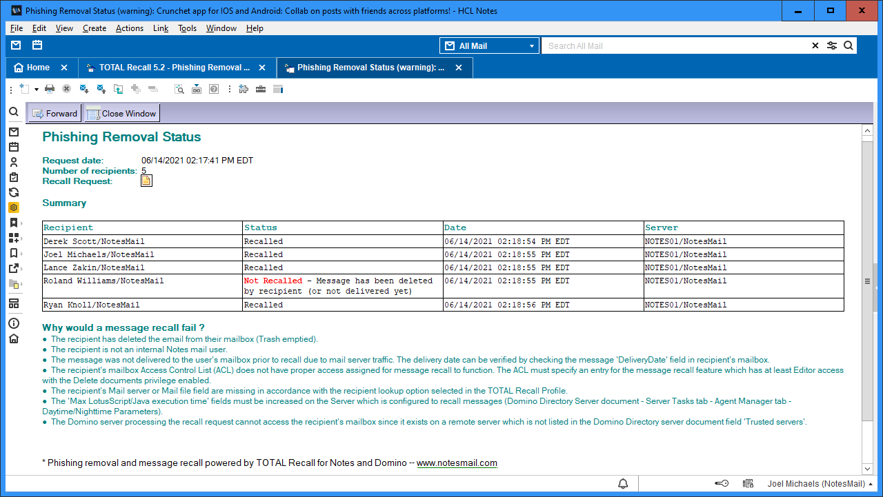Expand the All Mail search scope dropdown
The height and width of the screenshot is (497, 883).
531,46
